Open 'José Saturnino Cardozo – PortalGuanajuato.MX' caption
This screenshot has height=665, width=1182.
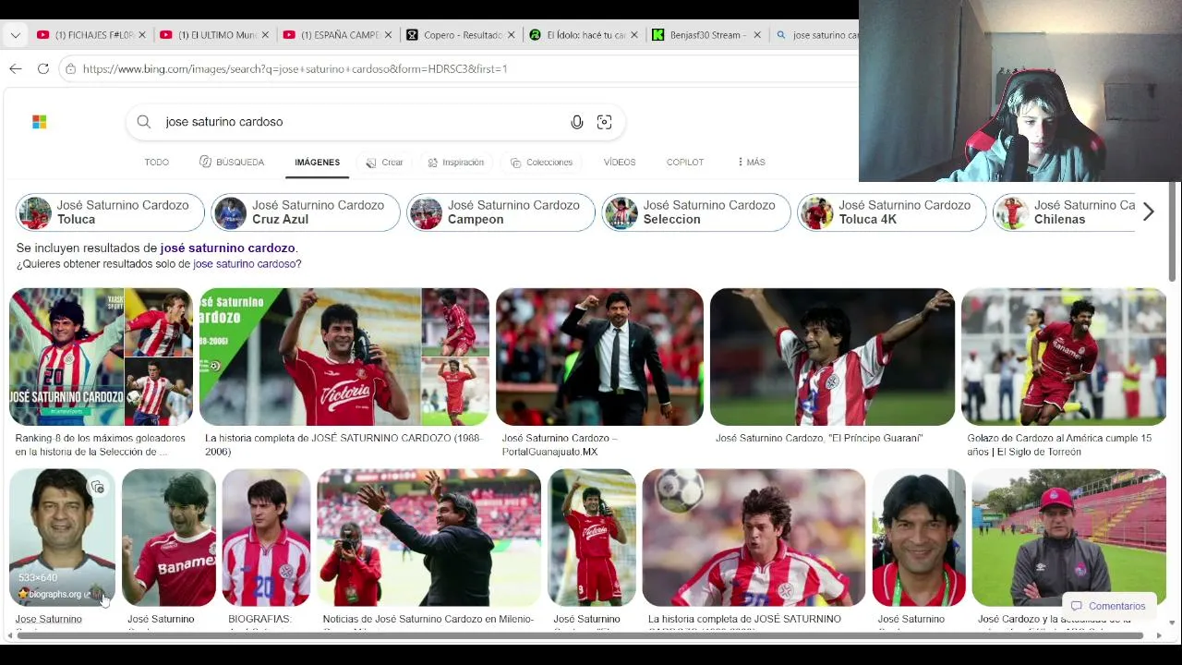[x=560, y=445]
